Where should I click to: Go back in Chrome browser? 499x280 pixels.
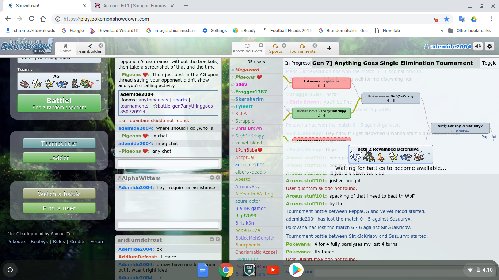[x=8, y=19]
